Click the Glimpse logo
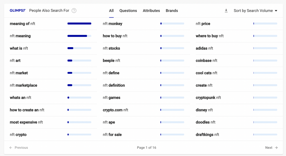This screenshot has height=156, width=286. pyautogui.click(x=18, y=11)
